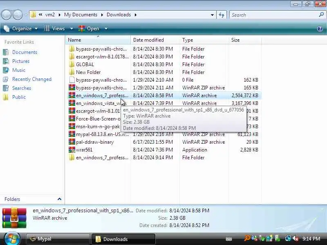Select the bypass-paywalls-chro File Folder row
Screen dimensions: 327x245
[164, 49]
